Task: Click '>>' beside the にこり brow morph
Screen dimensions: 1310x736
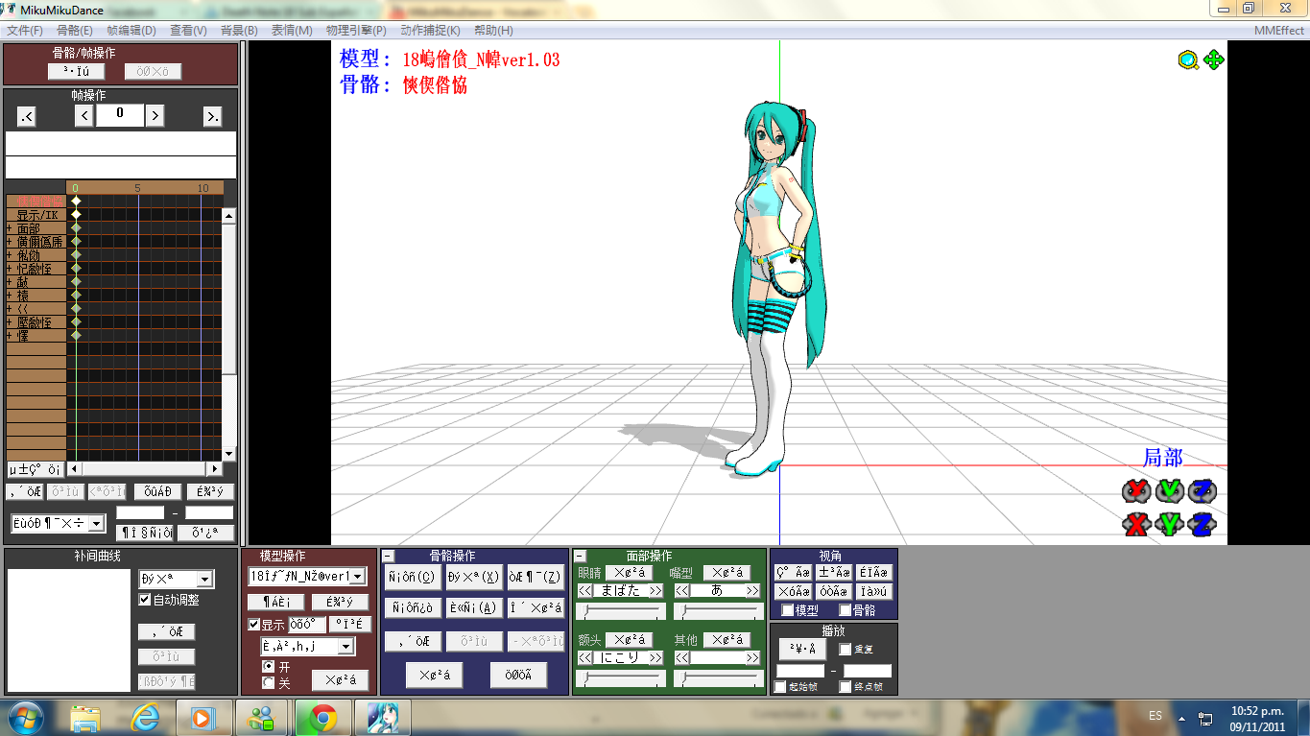Action: point(655,658)
